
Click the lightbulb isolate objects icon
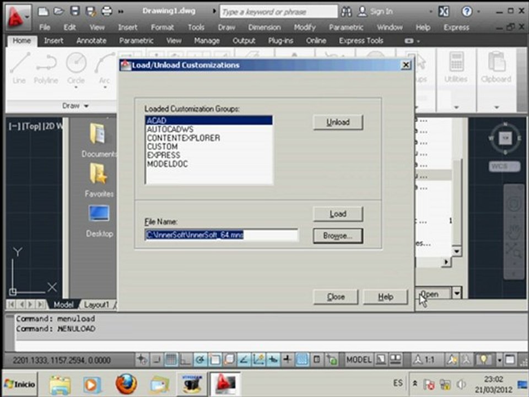483,360
